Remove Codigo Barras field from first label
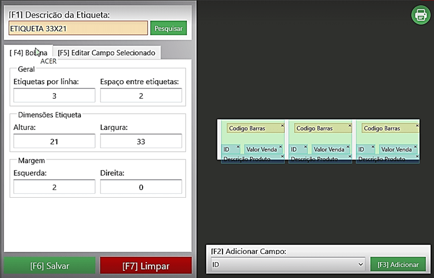The width and height of the screenshot is (434, 278). click(282, 126)
